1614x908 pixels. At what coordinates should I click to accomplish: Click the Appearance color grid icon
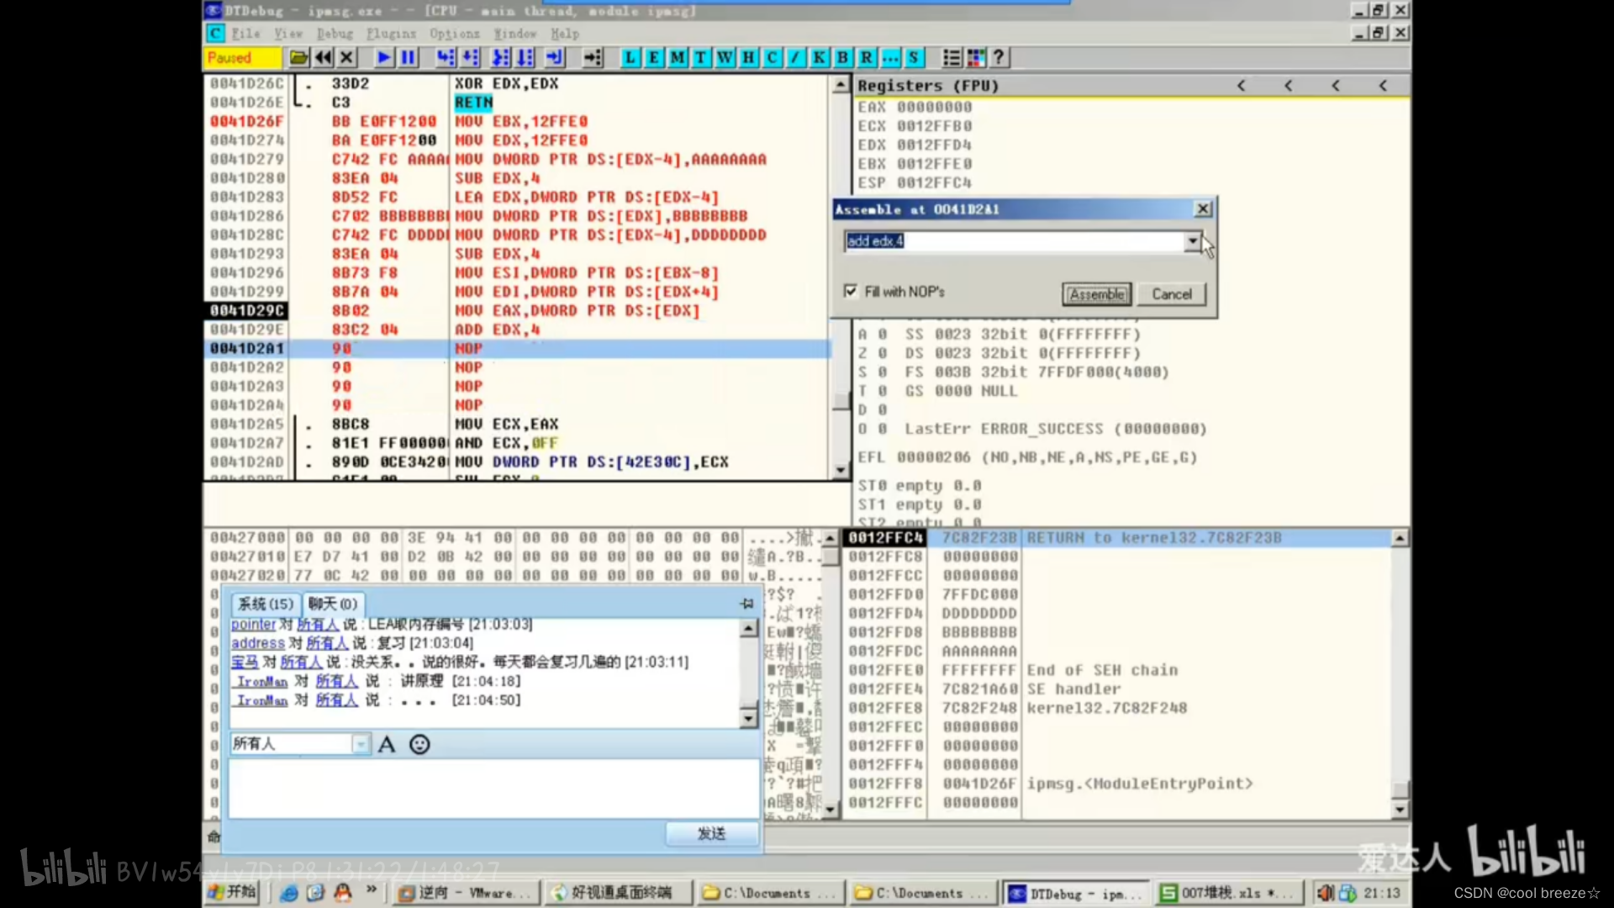(x=976, y=57)
